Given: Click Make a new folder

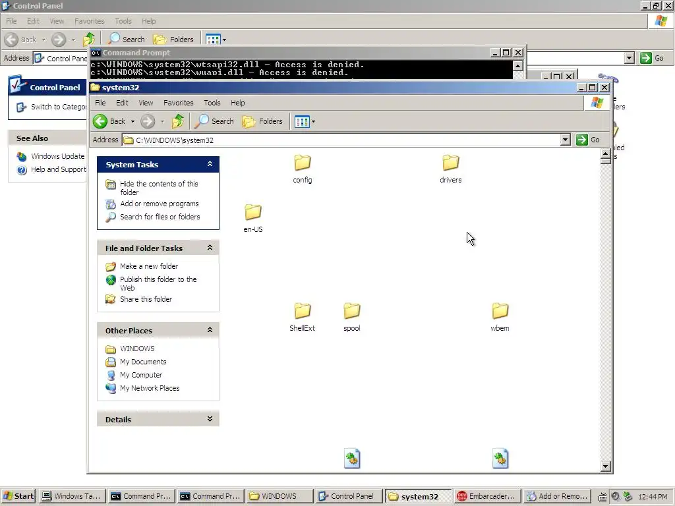Looking at the screenshot, I should click(149, 266).
